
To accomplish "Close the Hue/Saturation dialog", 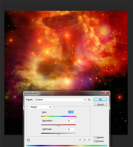I will (105, 92).
